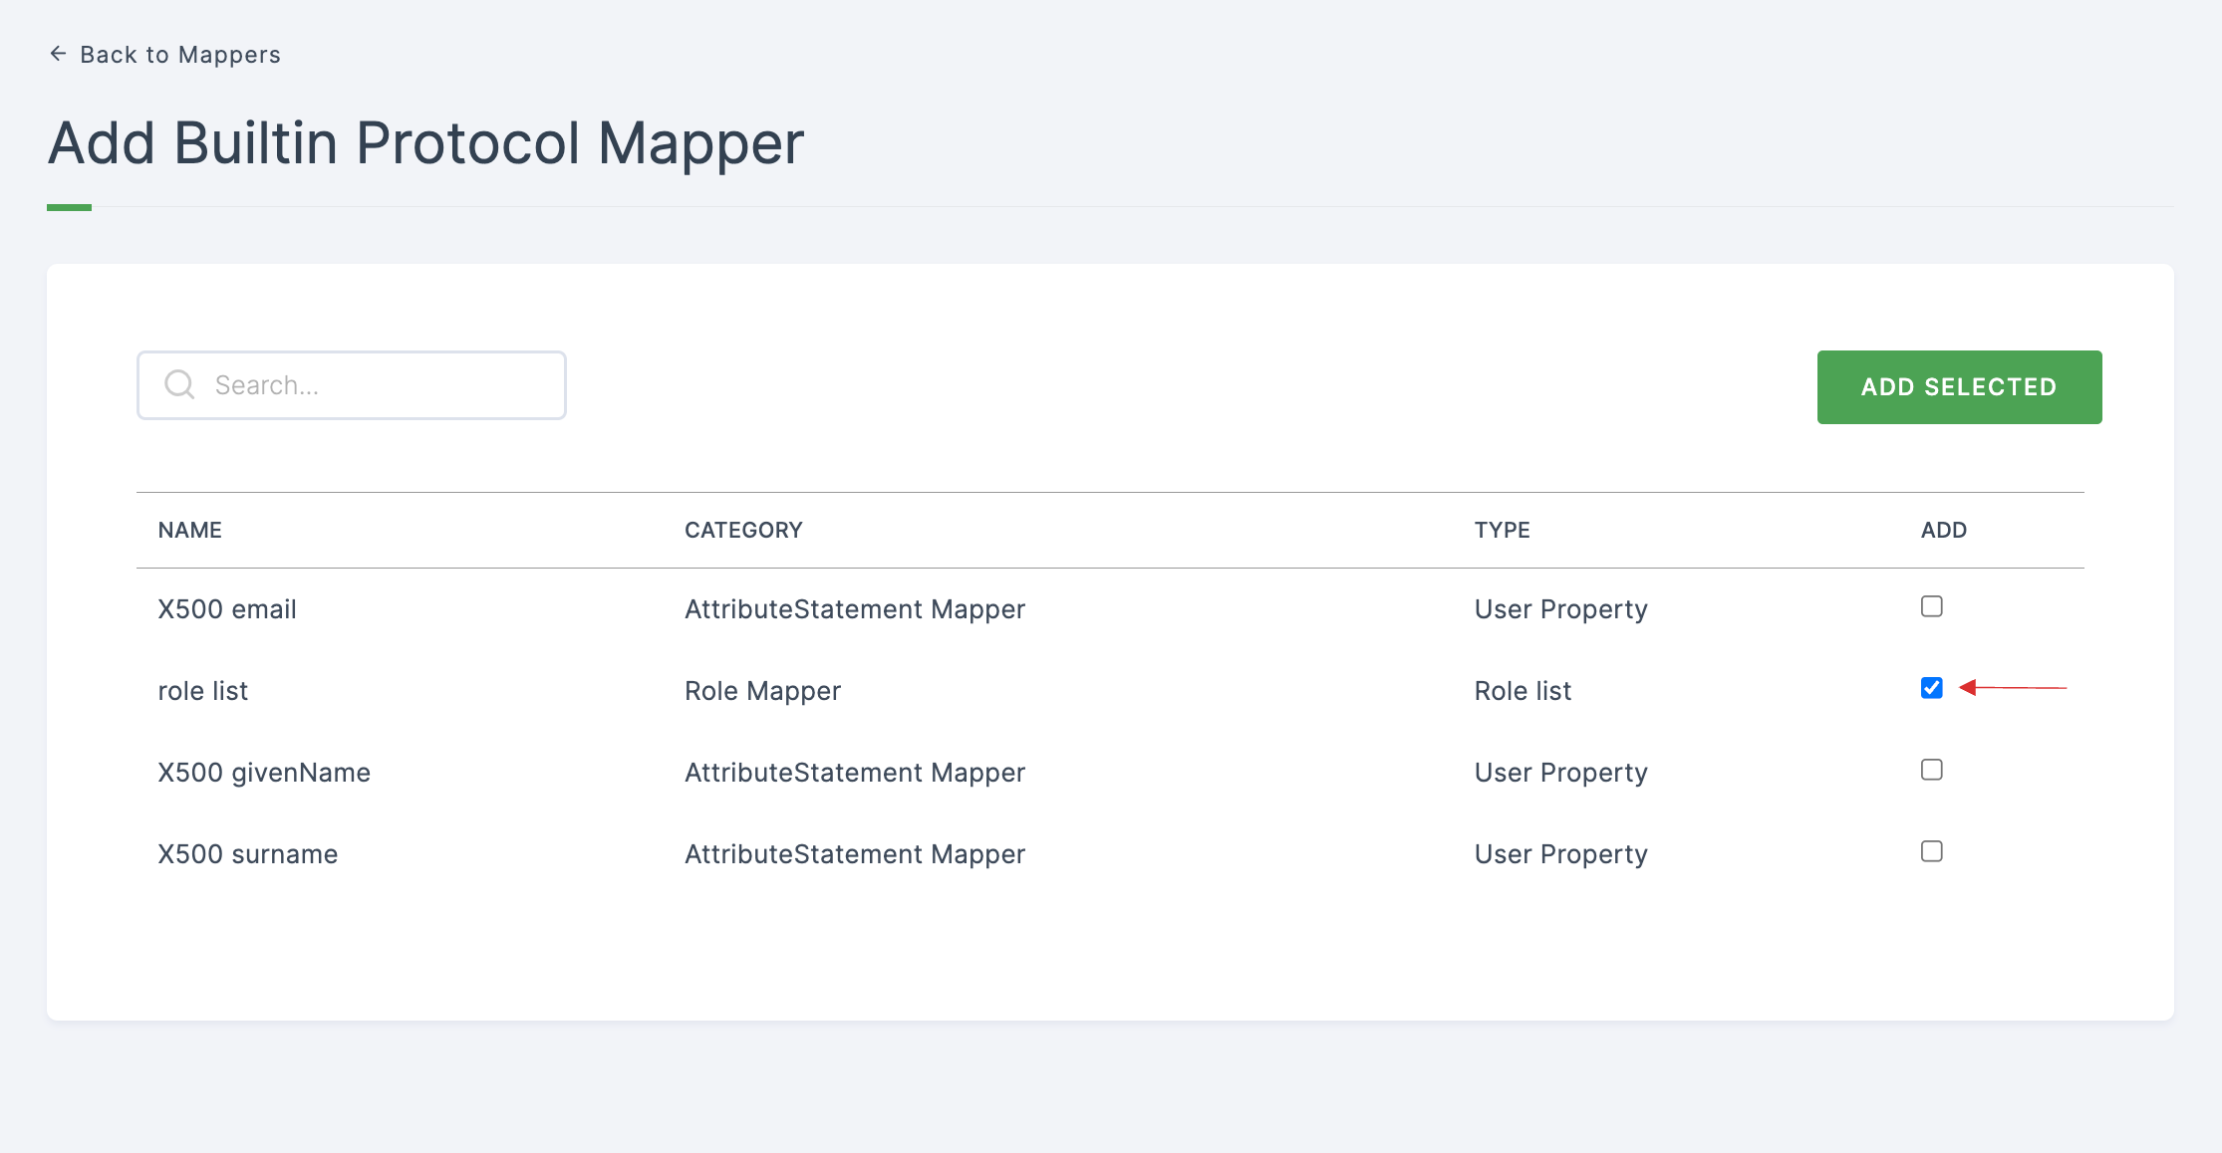Click the CATEGORY column header
2222x1153 pixels.
pyautogui.click(x=743, y=530)
